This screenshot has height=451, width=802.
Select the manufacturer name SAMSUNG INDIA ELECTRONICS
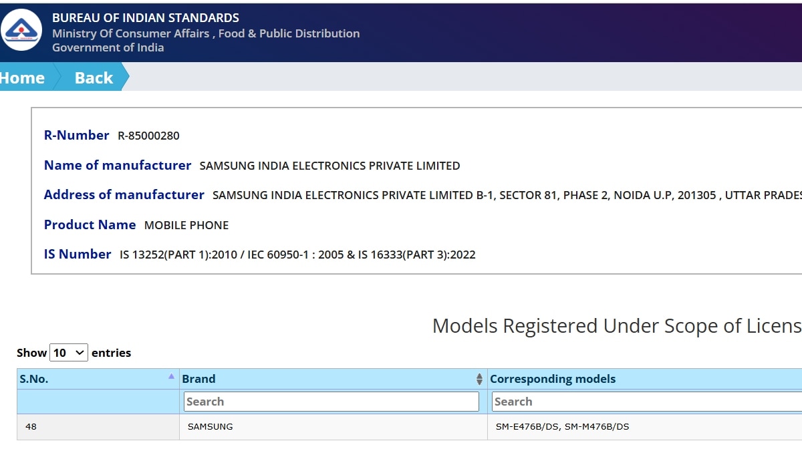coord(329,166)
